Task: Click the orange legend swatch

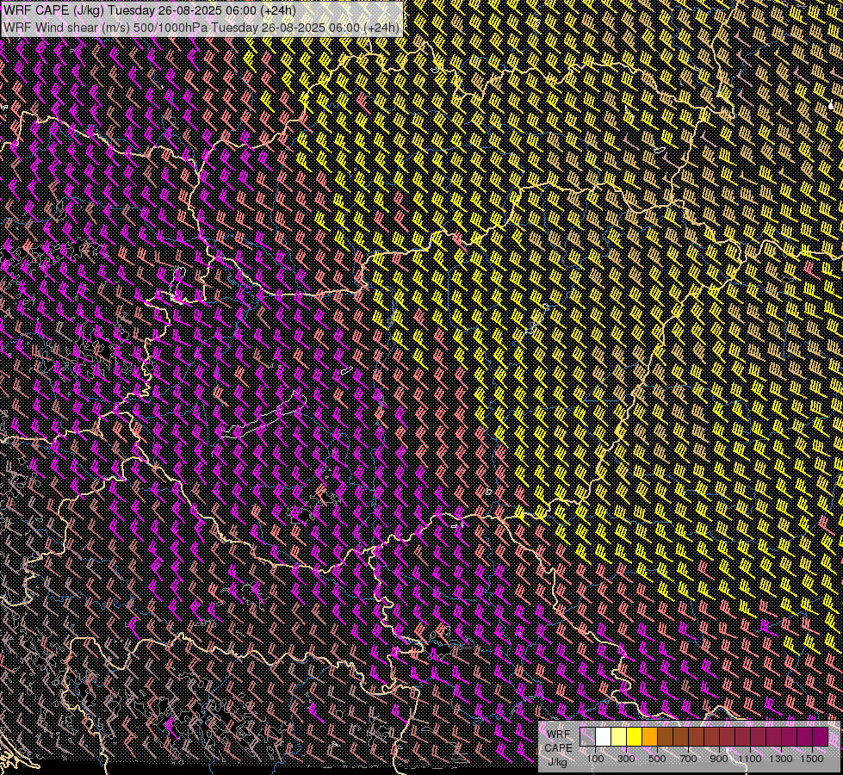Action: click(649, 737)
